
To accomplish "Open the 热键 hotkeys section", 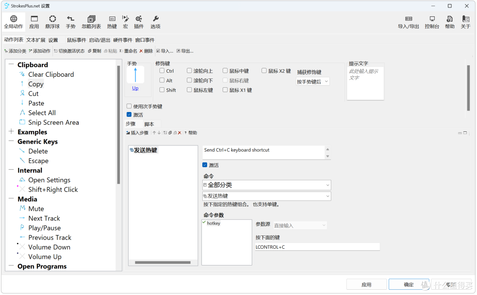I will [x=112, y=22].
